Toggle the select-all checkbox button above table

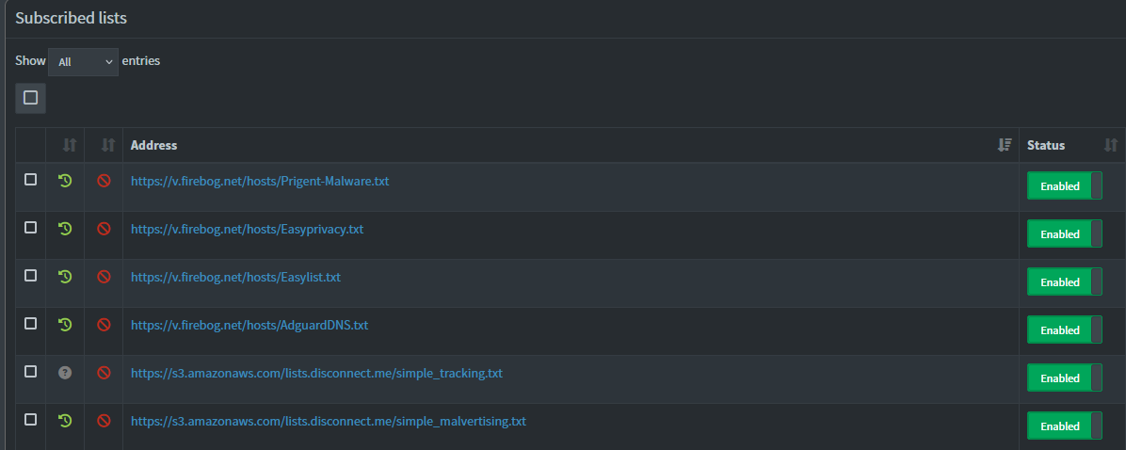point(30,97)
